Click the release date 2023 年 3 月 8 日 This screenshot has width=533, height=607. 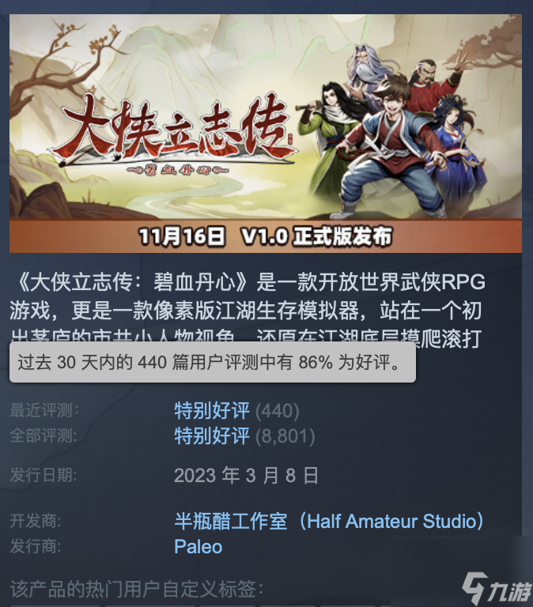coord(247,475)
